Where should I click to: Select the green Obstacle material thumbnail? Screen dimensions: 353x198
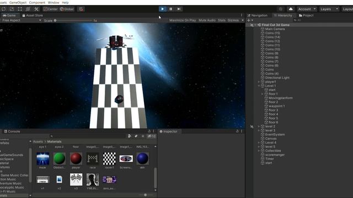tap(59, 158)
